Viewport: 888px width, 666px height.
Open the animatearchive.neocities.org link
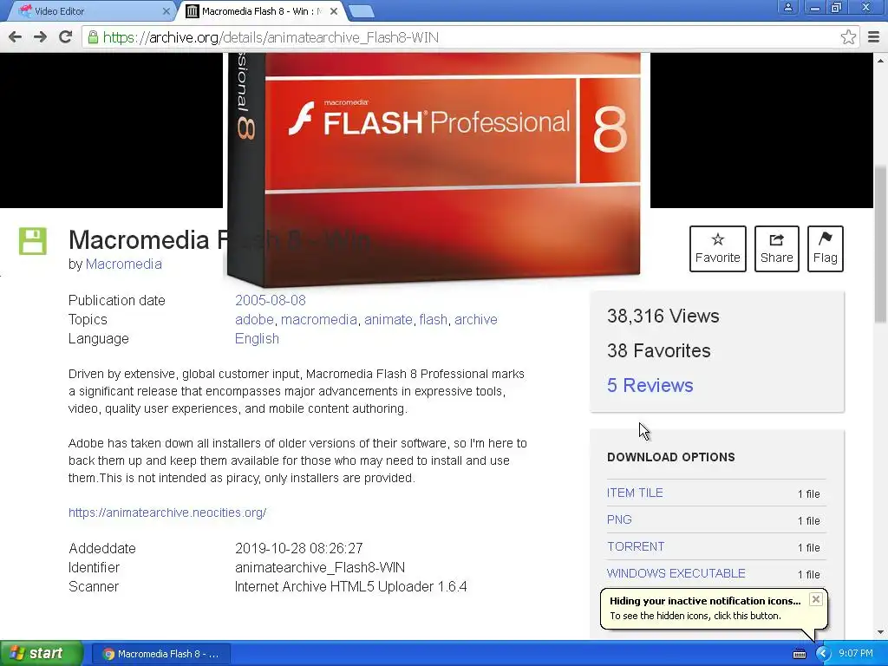click(167, 513)
